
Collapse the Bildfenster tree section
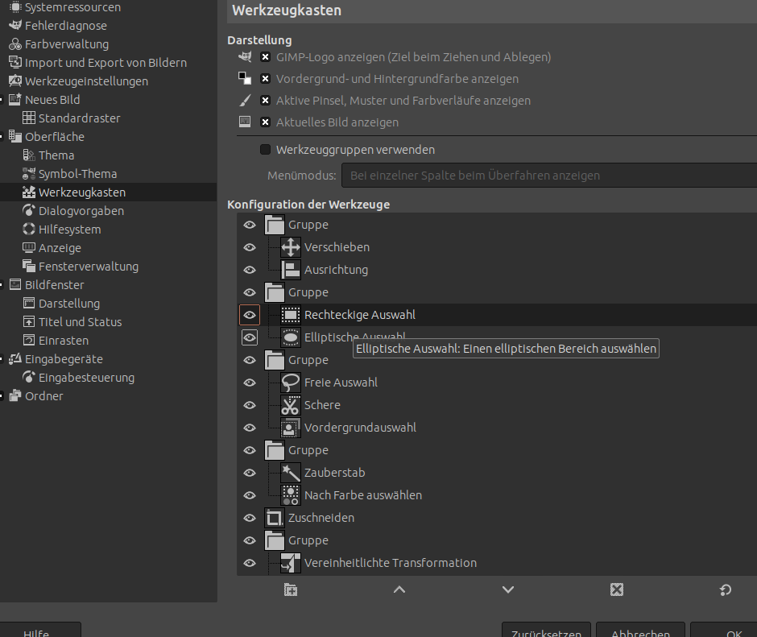point(3,285)
